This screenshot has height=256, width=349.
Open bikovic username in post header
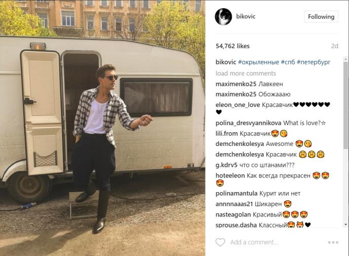(x=246, y=16)
